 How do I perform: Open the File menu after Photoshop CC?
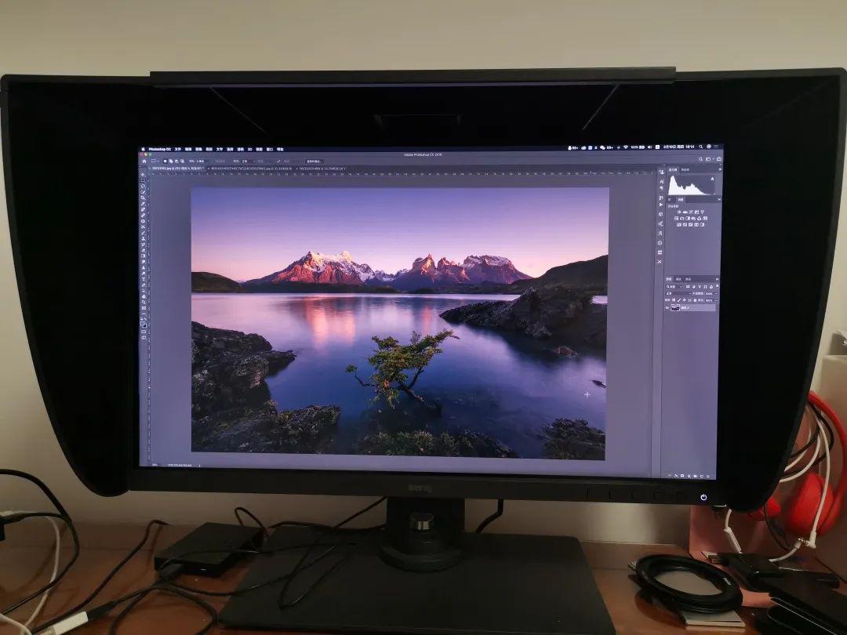point(178,149)
